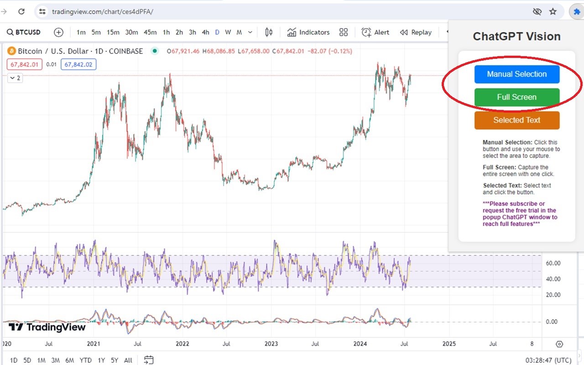This screenshot has height=365, width=584.
Task: Open site information icon beside the URL
Action: click(42, 11)
